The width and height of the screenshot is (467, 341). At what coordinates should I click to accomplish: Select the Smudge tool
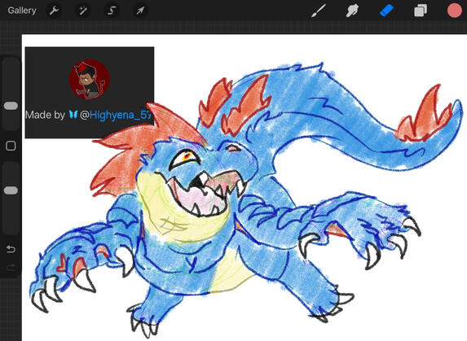pos(352,11)
